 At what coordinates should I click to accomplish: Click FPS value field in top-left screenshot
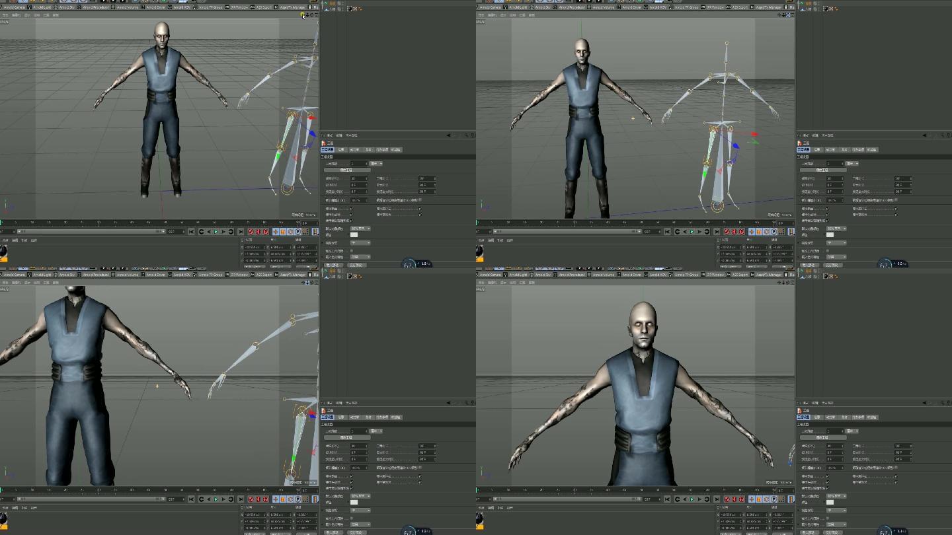coord(359,178)
